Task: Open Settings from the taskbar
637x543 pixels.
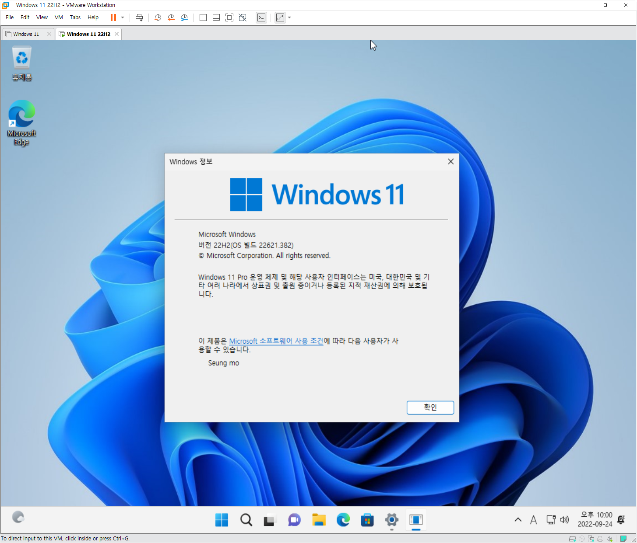Action: click(391, 520)
